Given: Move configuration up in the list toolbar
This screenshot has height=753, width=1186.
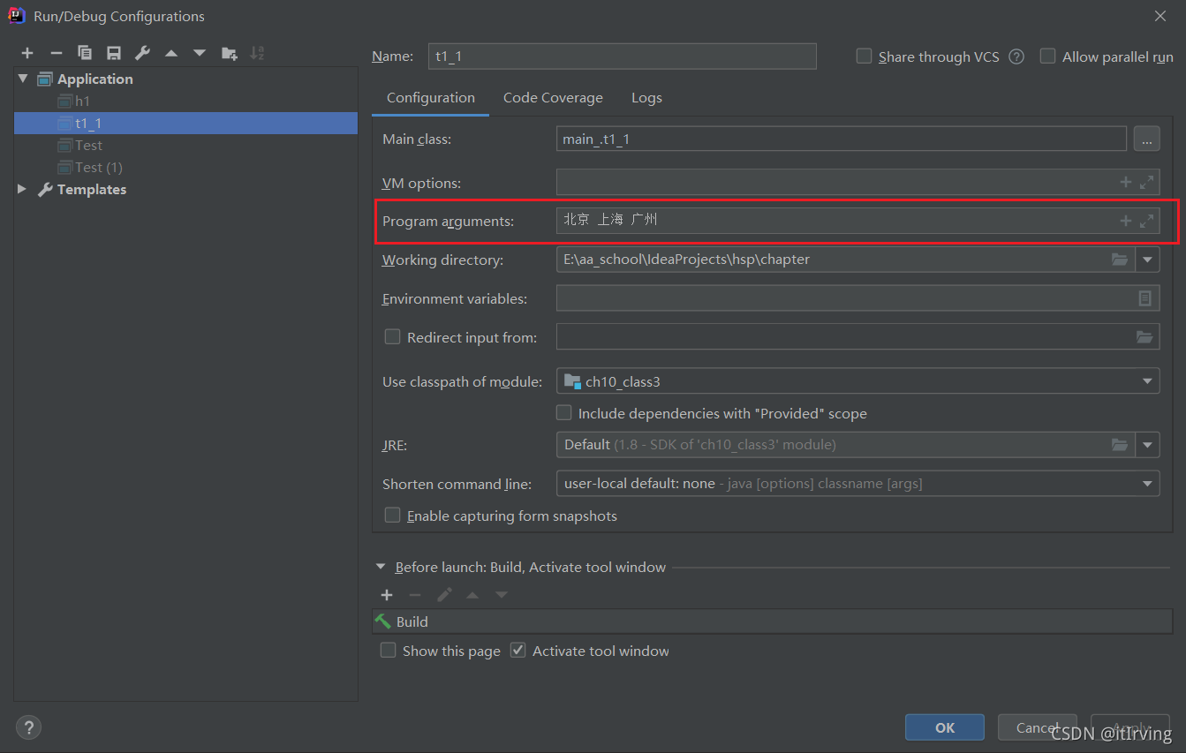Looking at the screenshot, I should coord(171,53).
